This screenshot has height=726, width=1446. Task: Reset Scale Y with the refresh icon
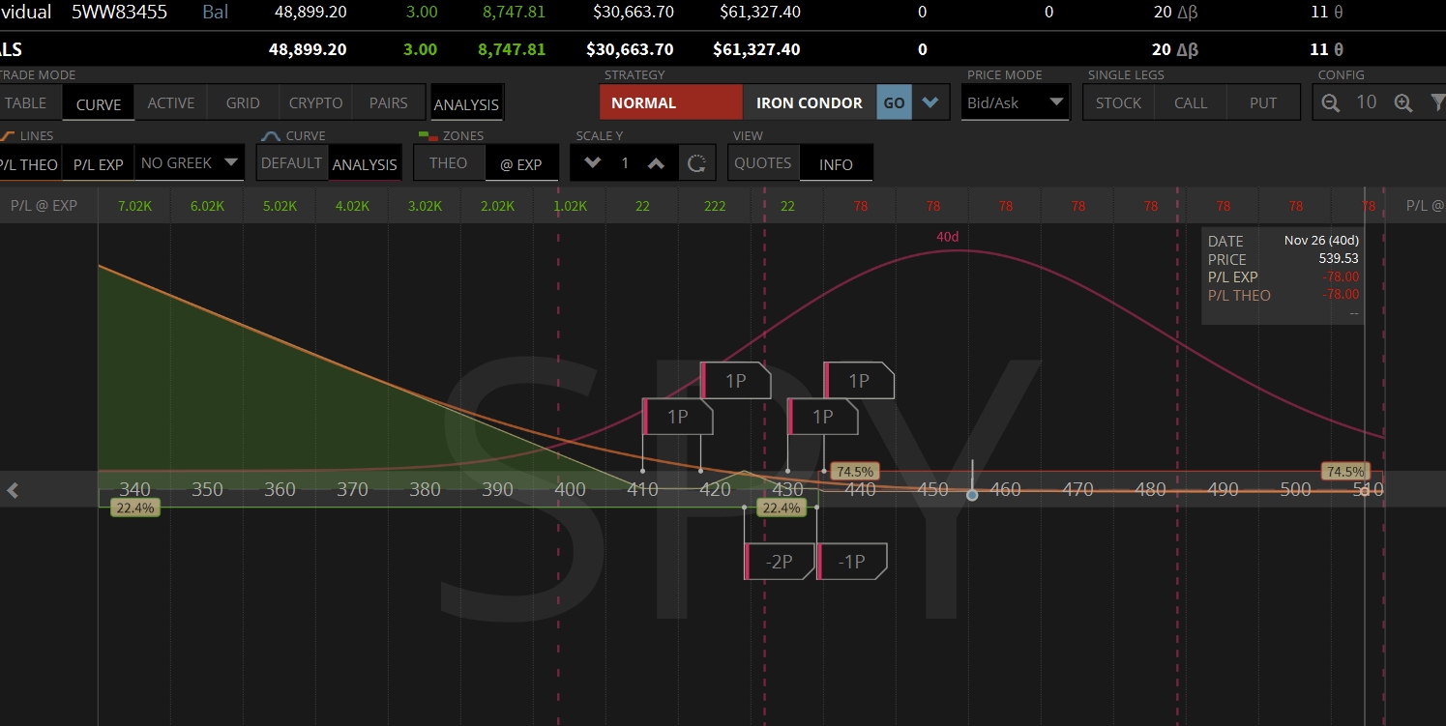click(696, 163)
